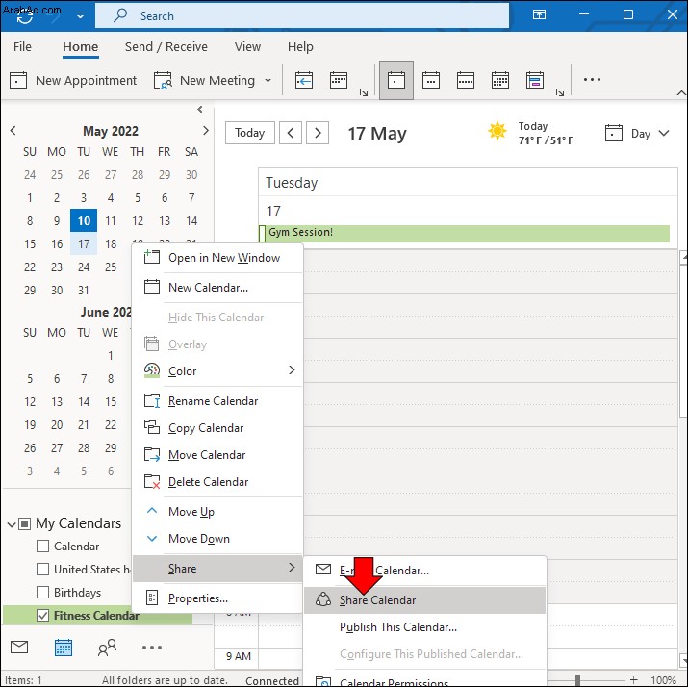
Task: Choose Move Calendar
Action: (217, 455)
